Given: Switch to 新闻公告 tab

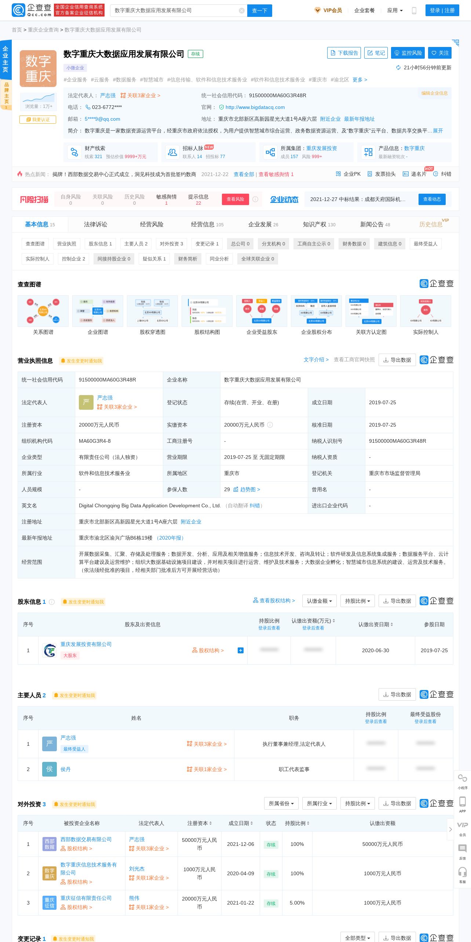Looking at the screenshot, I should [375, 224].
